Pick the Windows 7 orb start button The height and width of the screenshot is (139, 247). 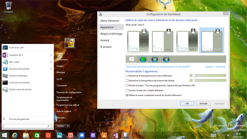click(x=166, y=59)
